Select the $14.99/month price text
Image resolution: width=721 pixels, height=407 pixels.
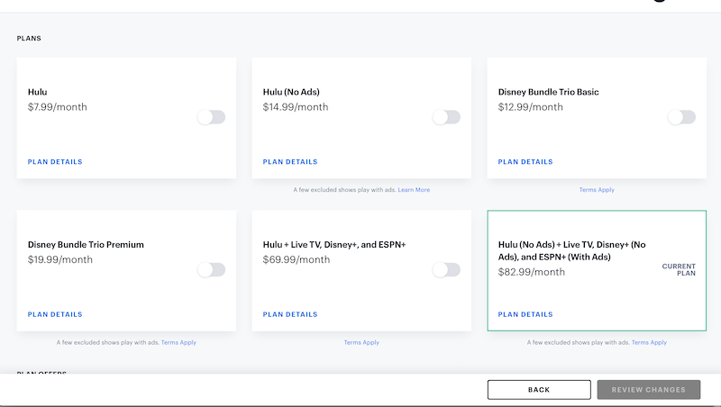[296, 107]
